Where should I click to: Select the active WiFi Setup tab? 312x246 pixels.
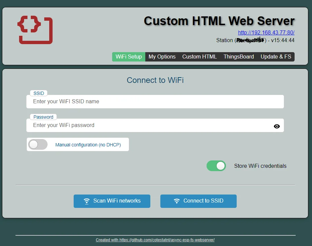pos(129,56)
